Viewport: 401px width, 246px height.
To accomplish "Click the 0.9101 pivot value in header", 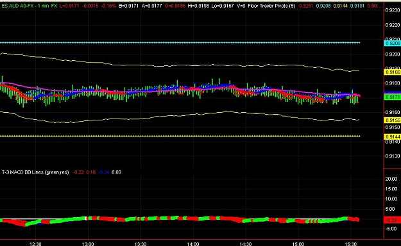I will coord(357,5).
